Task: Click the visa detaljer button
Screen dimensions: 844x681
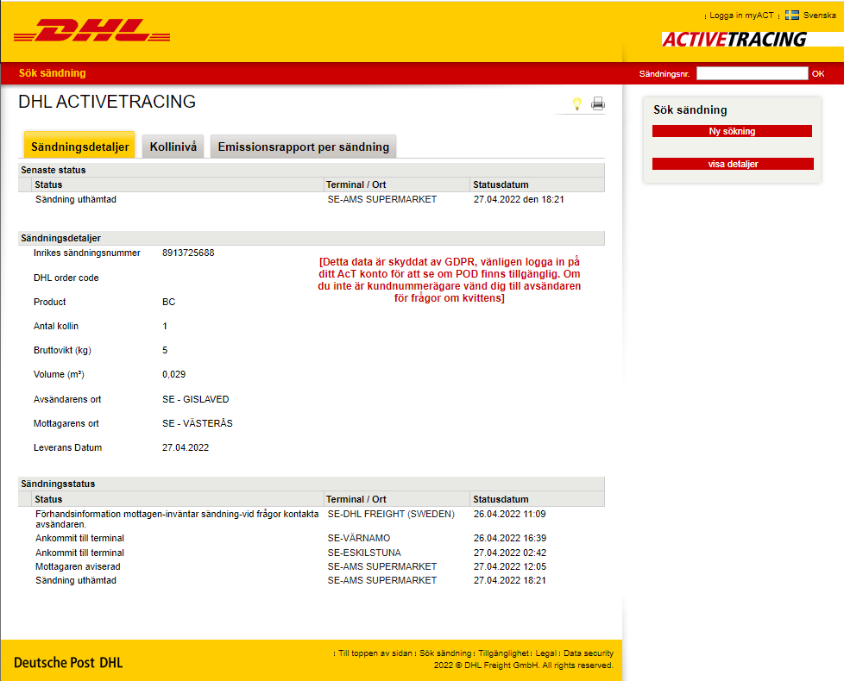Action: [733, 164]
